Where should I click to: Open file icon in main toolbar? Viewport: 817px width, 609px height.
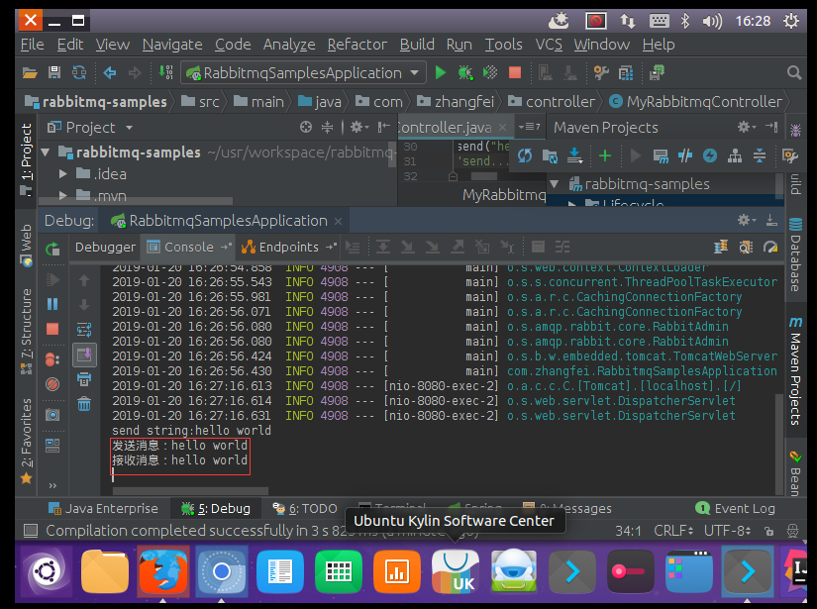click(x=30, y=72)
